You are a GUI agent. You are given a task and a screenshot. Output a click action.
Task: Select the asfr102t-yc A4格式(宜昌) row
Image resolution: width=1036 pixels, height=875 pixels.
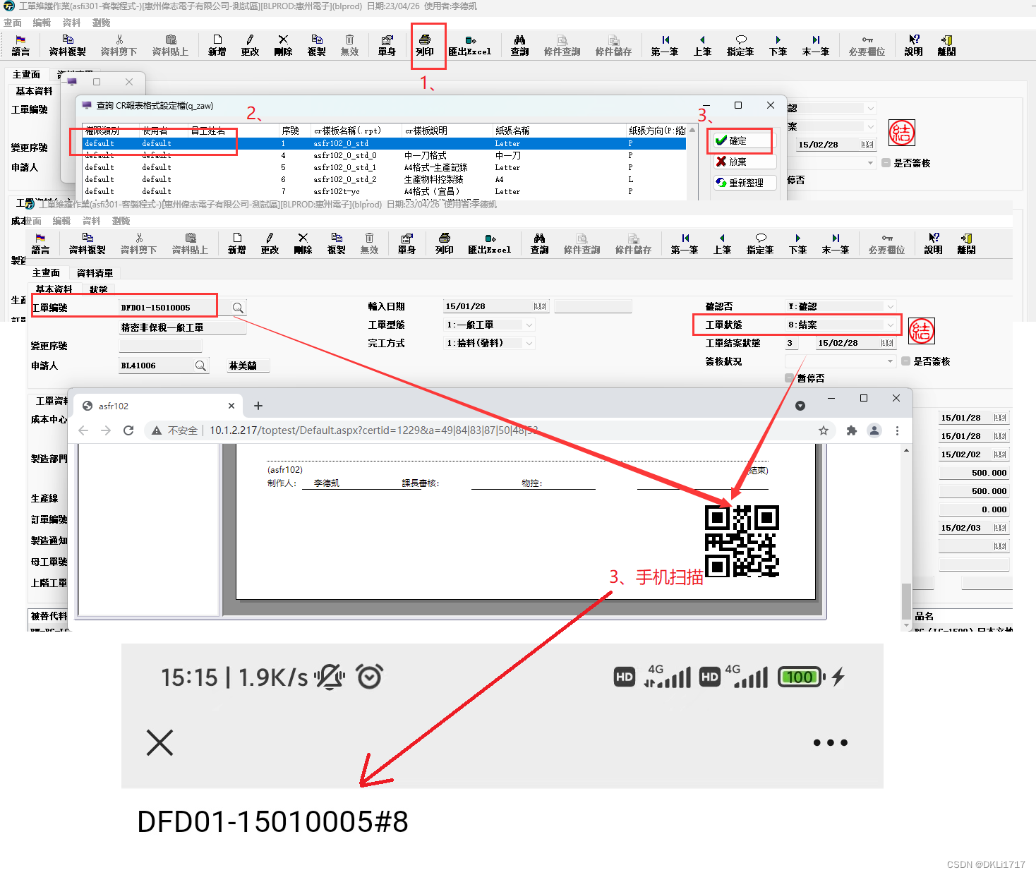(385, 191)
